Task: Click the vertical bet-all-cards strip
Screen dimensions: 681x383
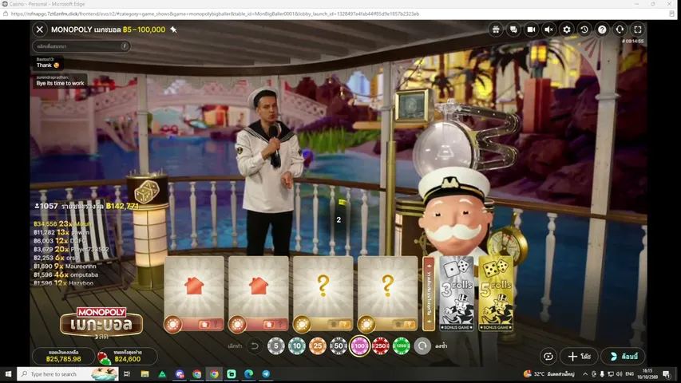Action: click(429, 294)
